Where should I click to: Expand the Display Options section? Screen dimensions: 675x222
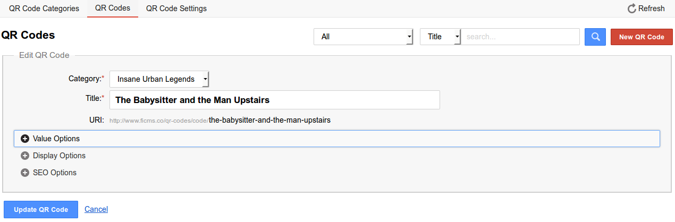(59, 156)
